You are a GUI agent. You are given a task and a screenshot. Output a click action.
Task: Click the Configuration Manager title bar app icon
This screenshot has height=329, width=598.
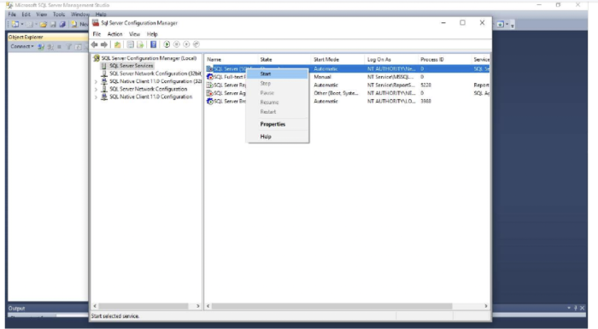tap(96, 23)
